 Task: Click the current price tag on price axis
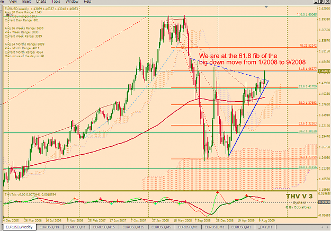coord(324,72)
